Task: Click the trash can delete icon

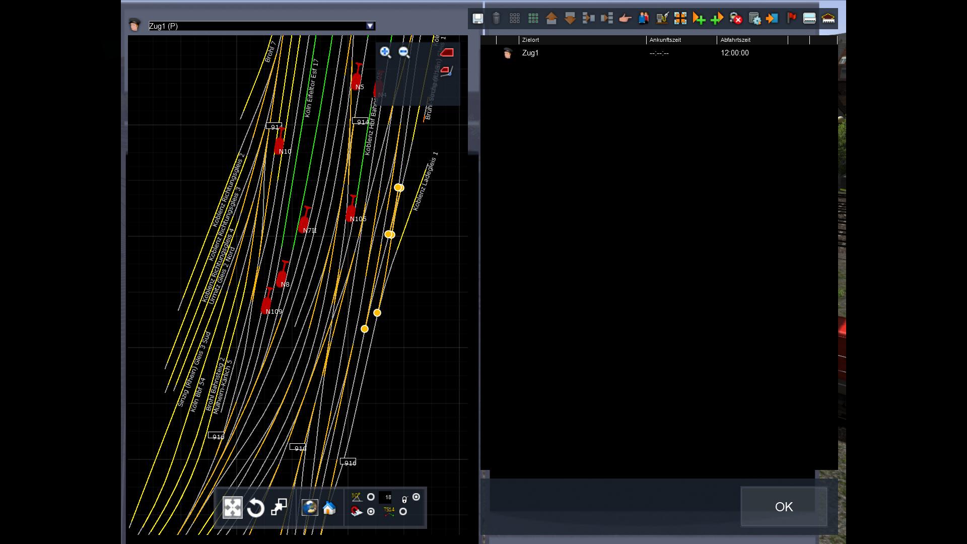Action: 496,19
